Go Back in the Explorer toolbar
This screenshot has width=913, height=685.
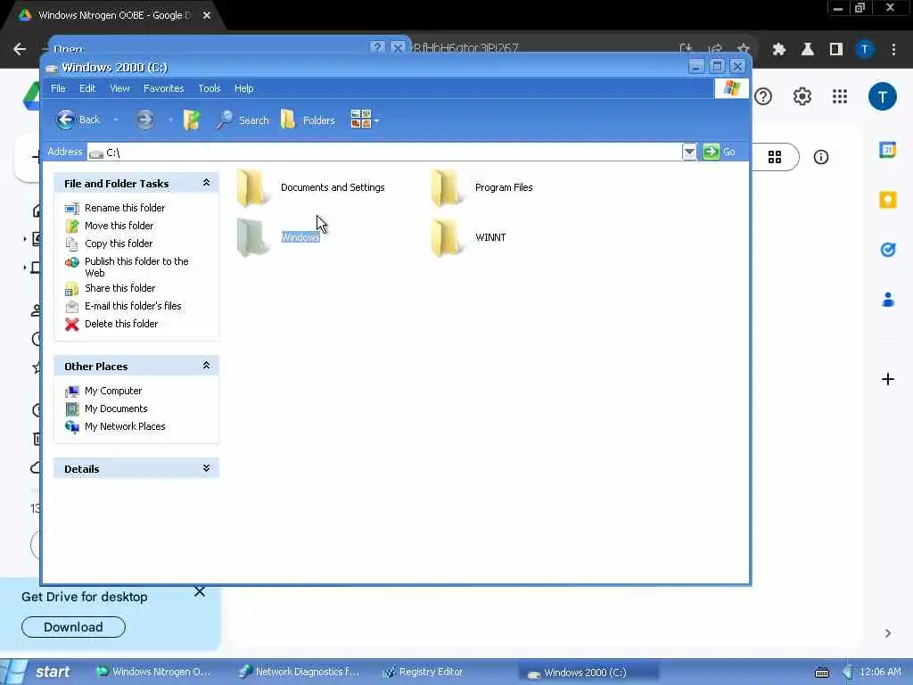pyautogui.click(x=78, y=120)
